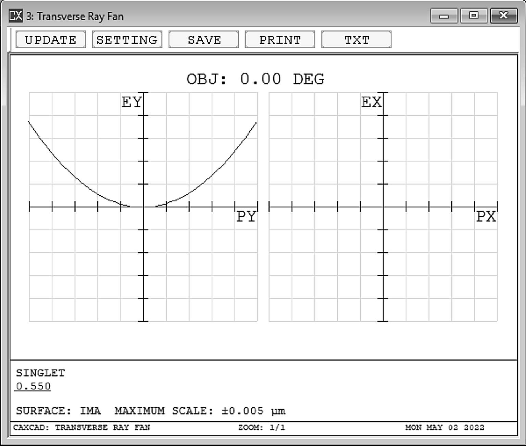Click the PX axis label
Screen dimensions: 526x446
coord(486,217)
